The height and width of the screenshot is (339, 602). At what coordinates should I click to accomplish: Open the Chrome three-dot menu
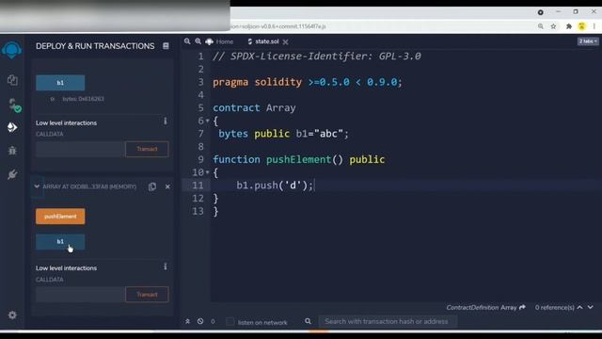click(x=594, y=26)
